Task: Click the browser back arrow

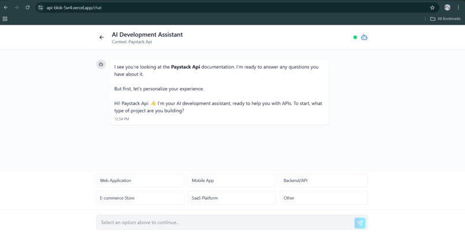Action: tap(6, 8)
